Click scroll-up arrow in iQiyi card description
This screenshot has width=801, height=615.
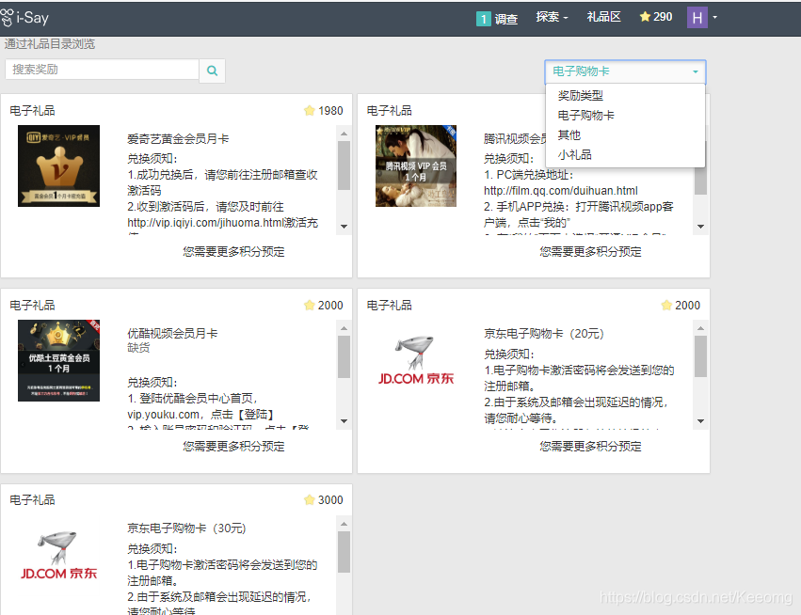pos(344,134)
